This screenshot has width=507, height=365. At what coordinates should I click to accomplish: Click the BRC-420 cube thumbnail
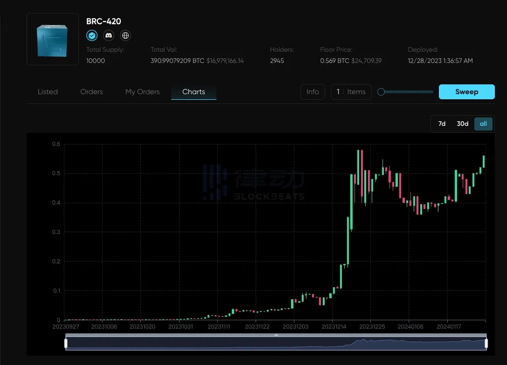[53, 39]
